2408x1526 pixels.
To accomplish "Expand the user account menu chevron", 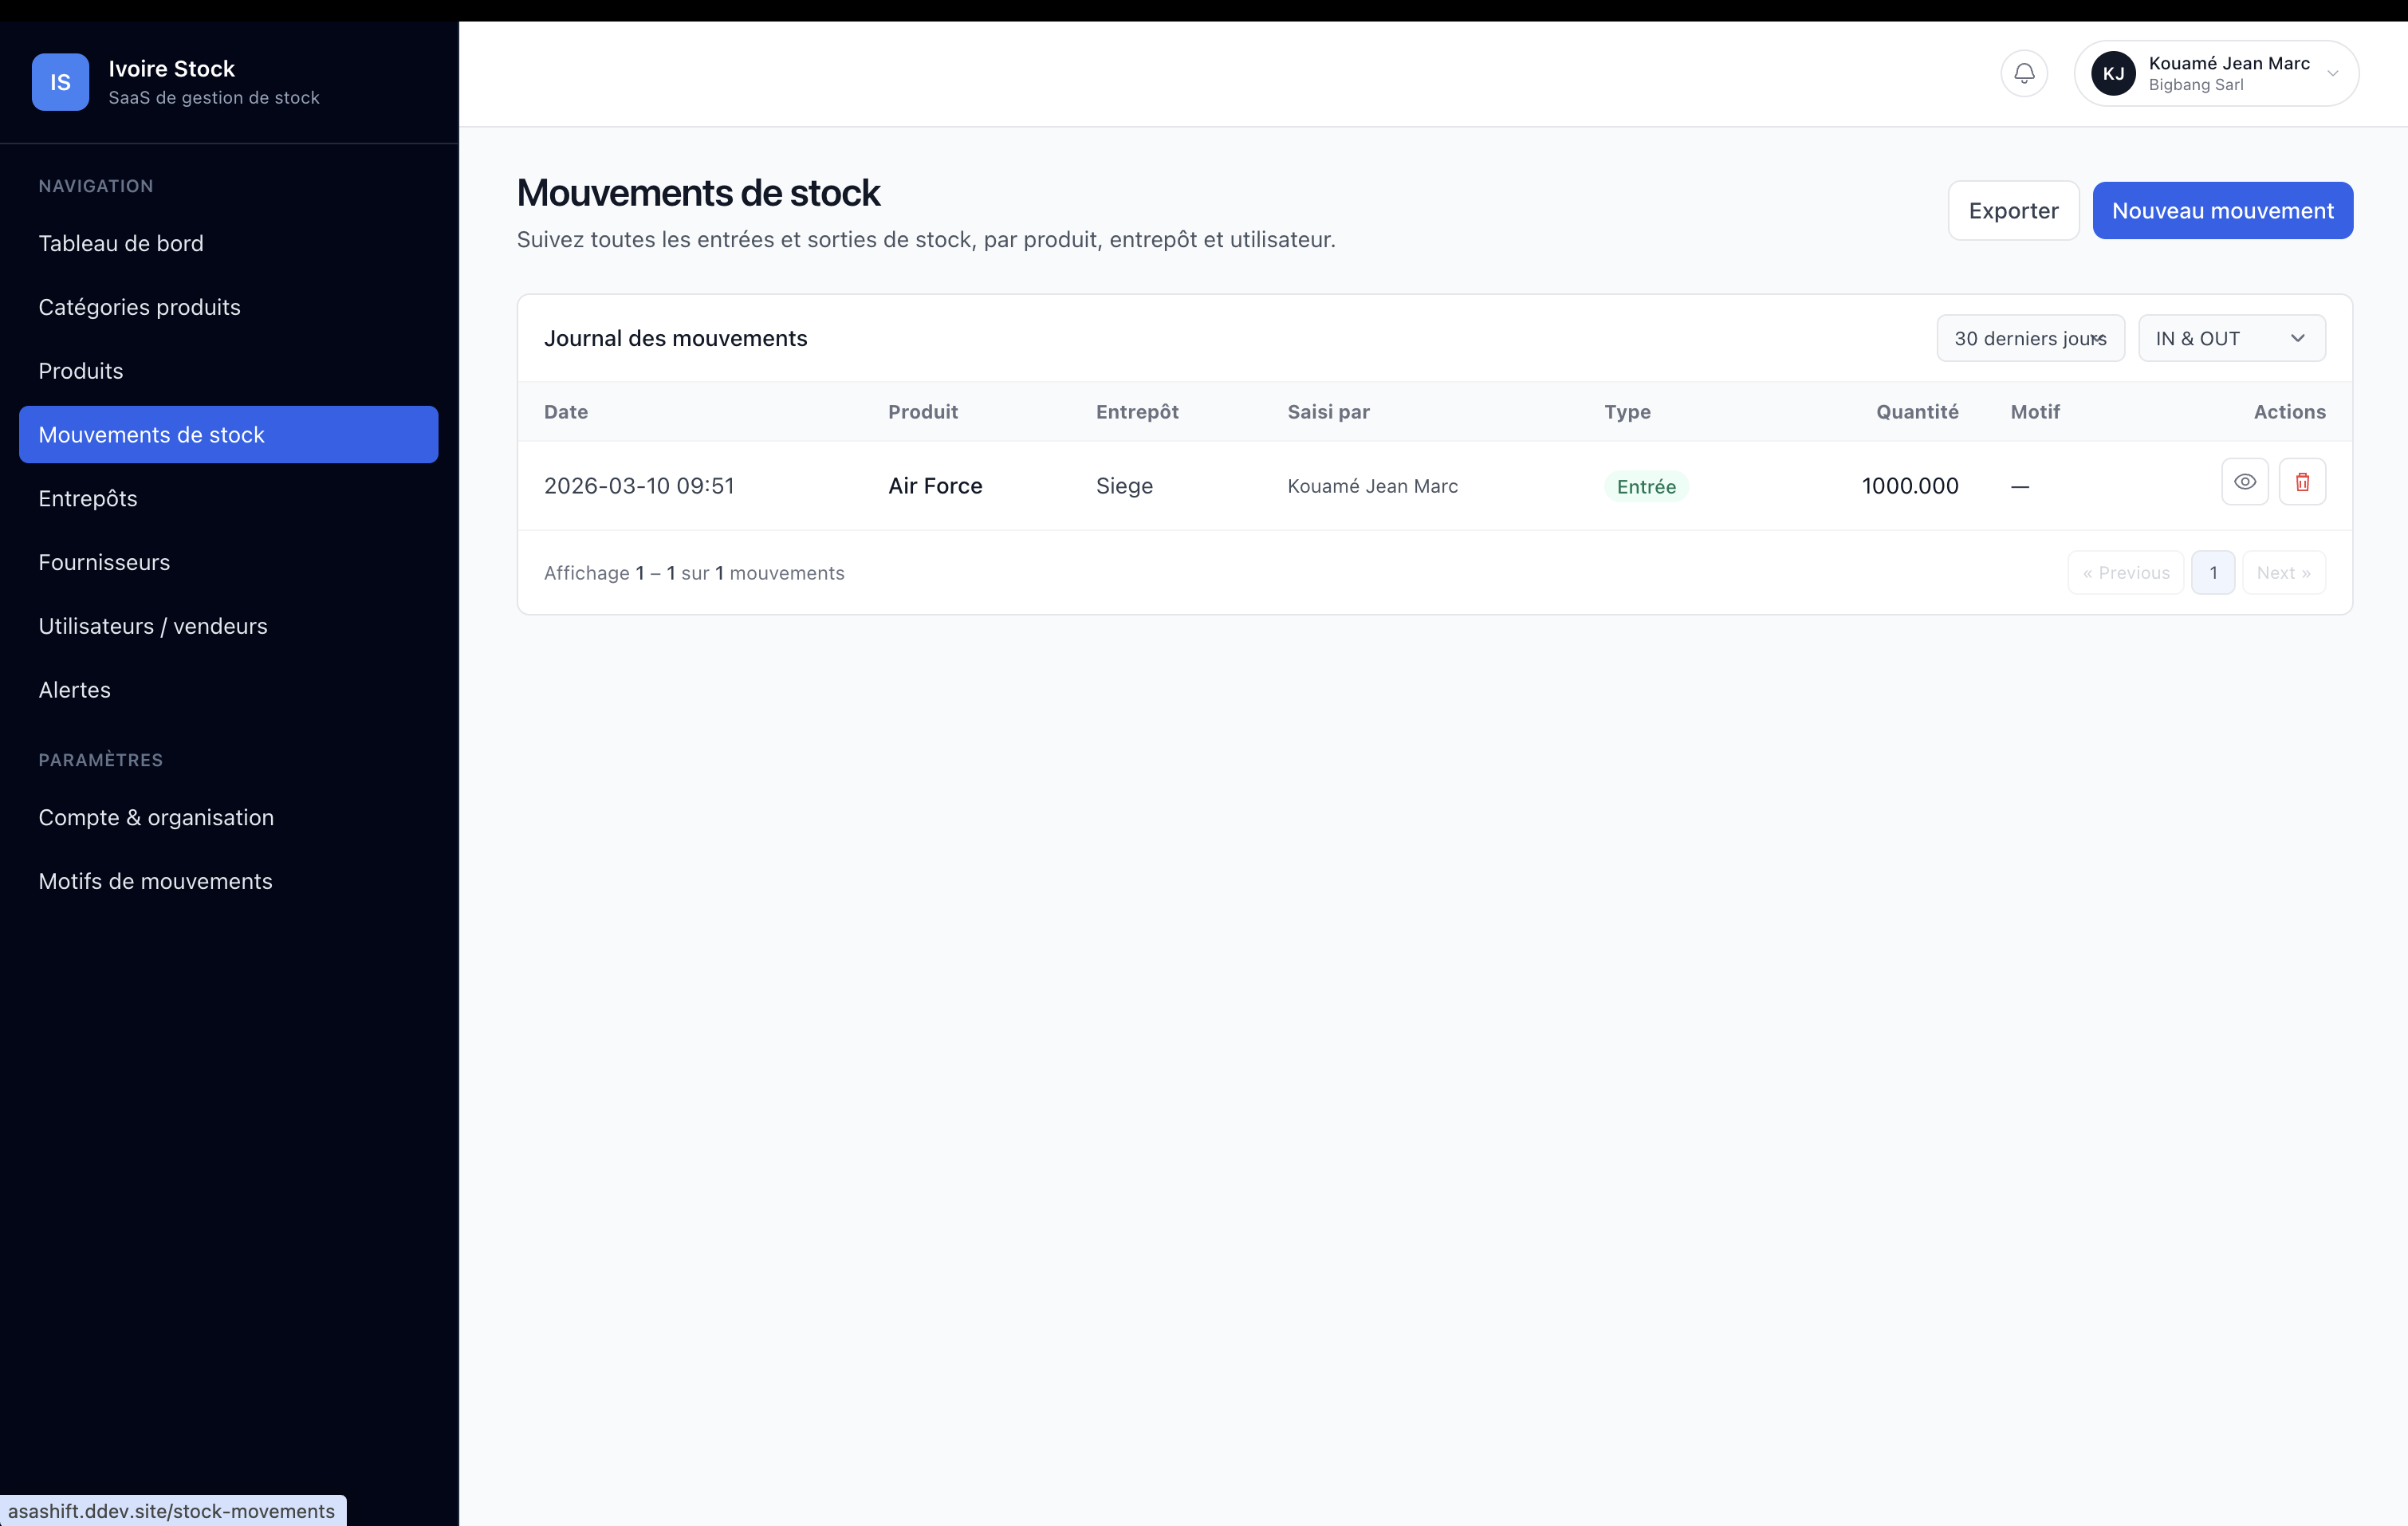I will click(x=2332, y=74).
